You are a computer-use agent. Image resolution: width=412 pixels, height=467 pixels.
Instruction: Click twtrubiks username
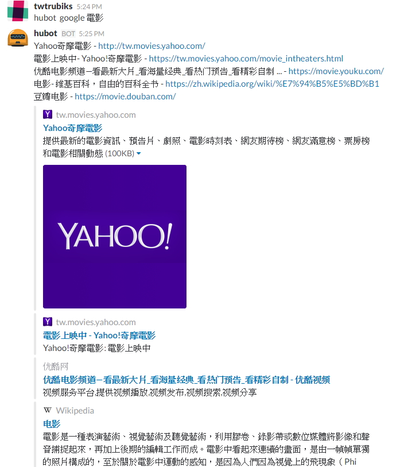53,6
